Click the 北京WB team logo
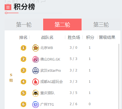Image resolution: width=122 pixels, height=109 pixels. click(35, 48)
